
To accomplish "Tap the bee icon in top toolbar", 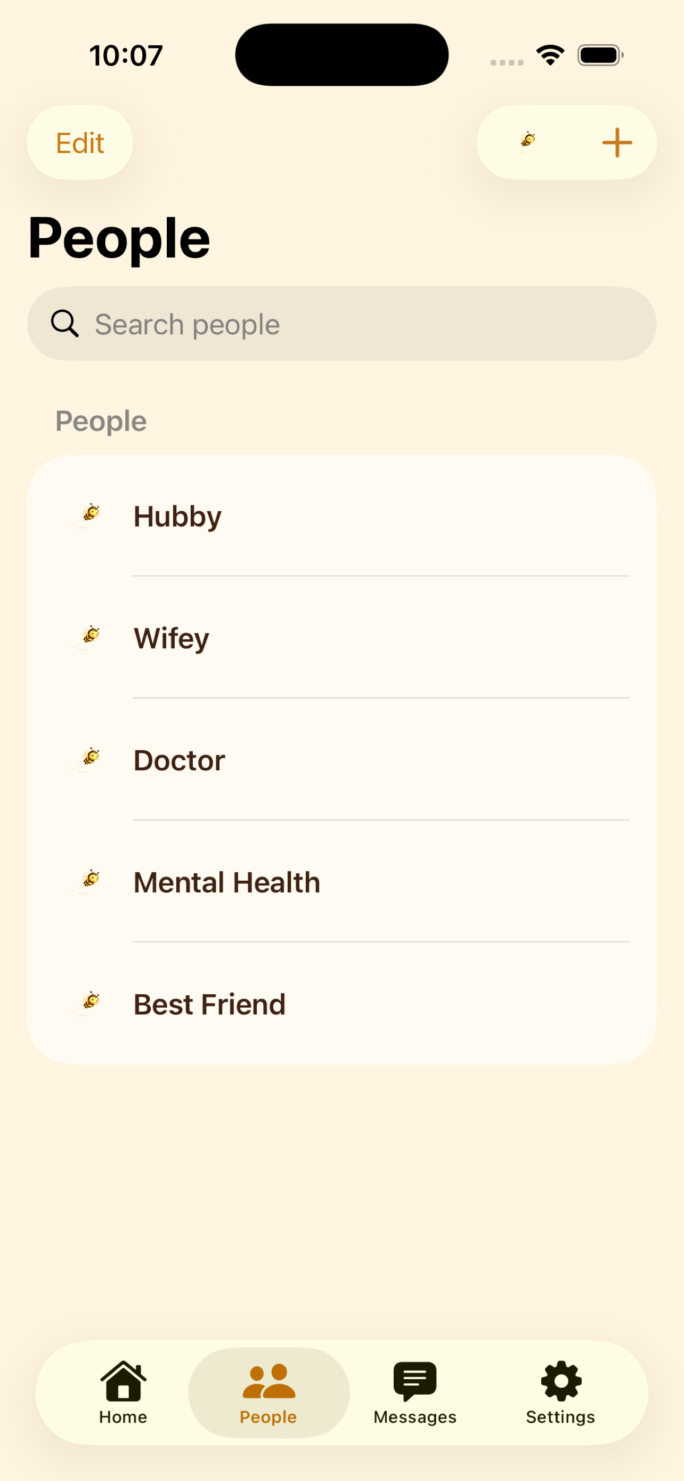I will 523,142.
